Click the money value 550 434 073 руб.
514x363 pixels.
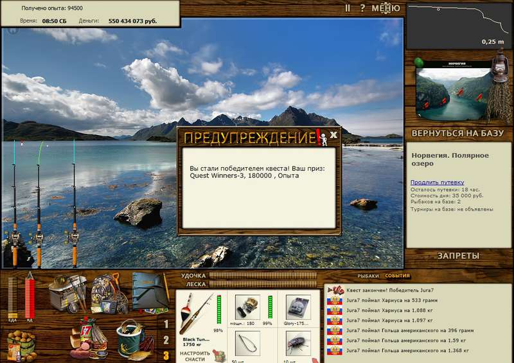pyautogui.click(x=132, y=21)
